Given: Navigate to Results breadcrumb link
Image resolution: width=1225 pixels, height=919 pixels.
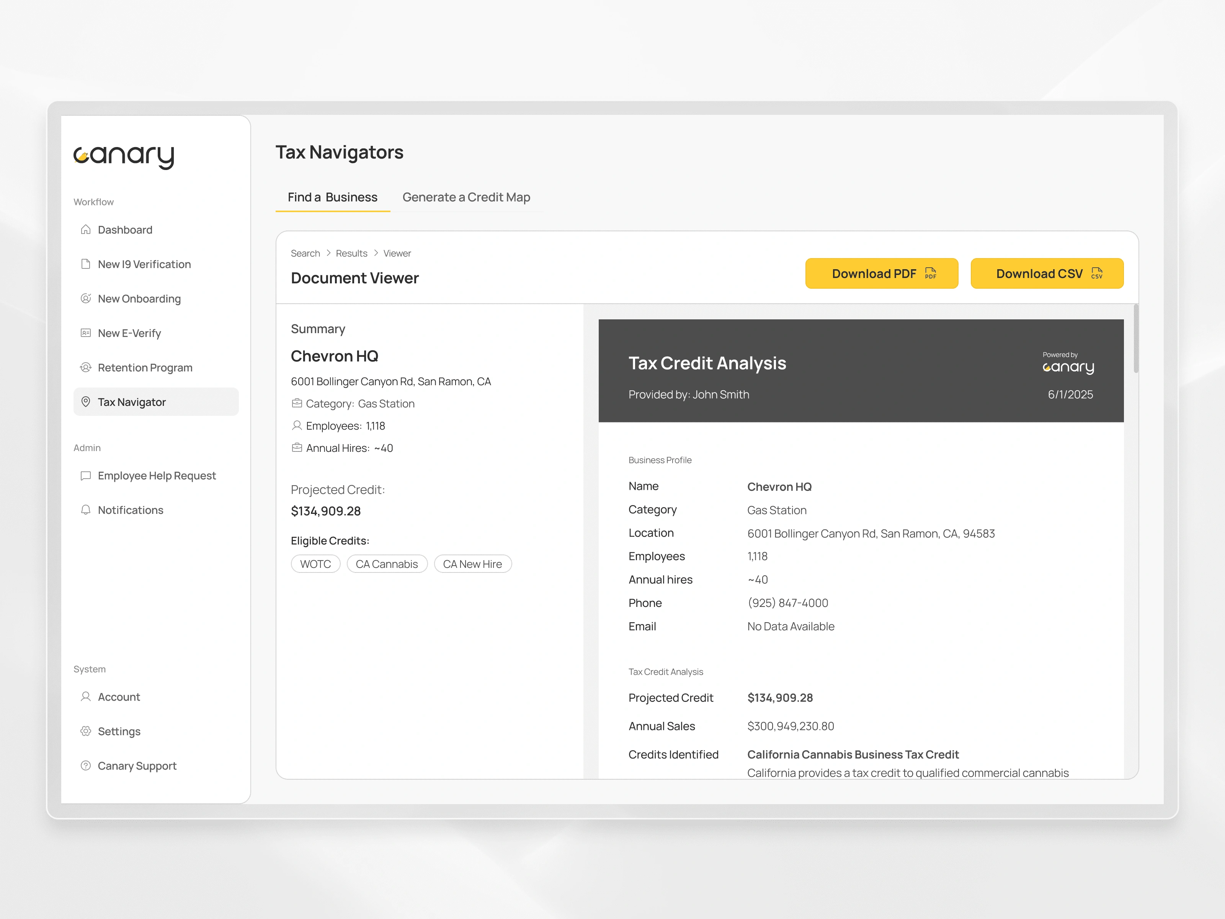Looking at the screenshot, I should click(x=351, y=253).
